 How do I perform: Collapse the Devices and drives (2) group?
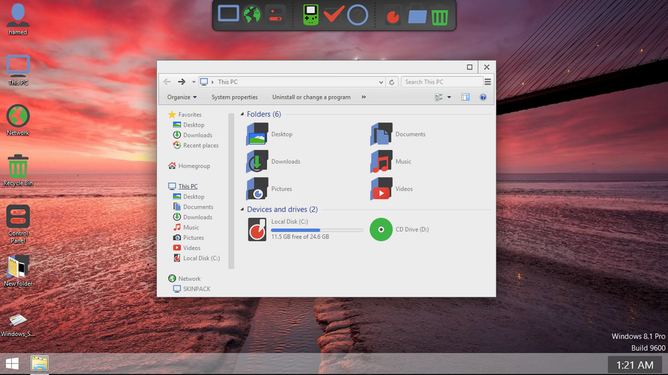(x=242, y=209)
